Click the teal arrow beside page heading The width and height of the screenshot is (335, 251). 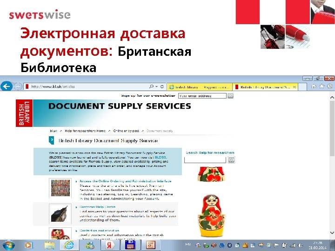[x=52, y=140]
